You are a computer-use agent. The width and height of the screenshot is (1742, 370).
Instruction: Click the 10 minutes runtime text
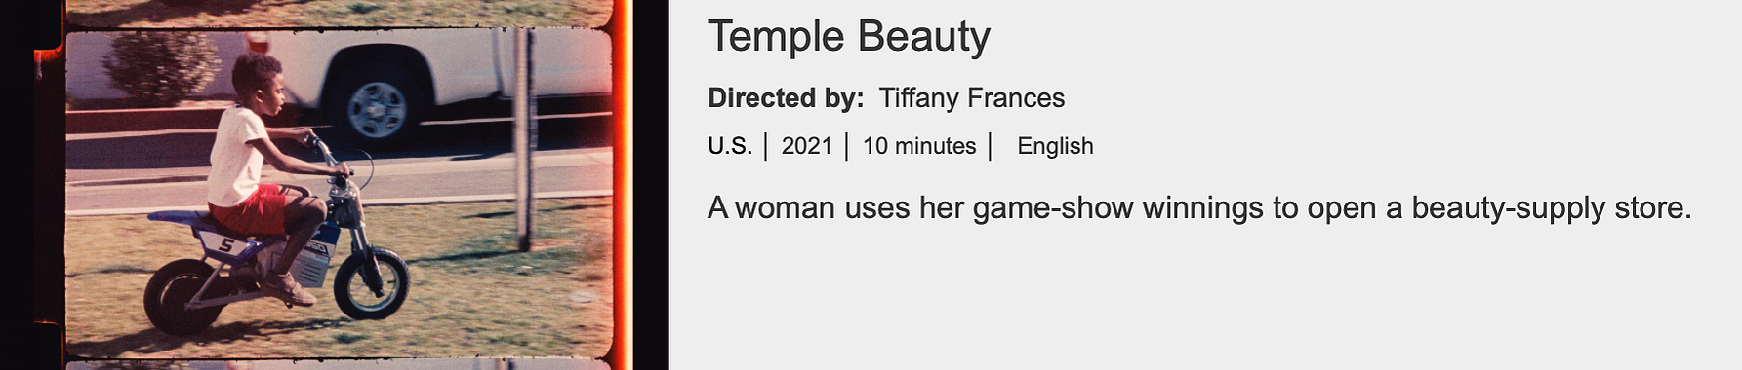tap(919, 146)
